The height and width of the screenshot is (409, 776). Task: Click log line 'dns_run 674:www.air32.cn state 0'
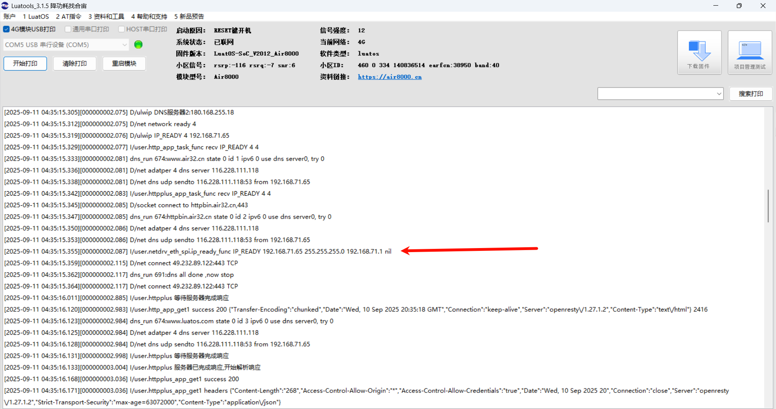[164, 159]
